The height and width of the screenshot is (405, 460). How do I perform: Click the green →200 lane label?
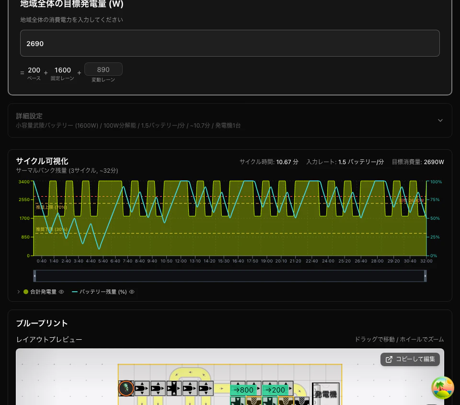[276, 390]
